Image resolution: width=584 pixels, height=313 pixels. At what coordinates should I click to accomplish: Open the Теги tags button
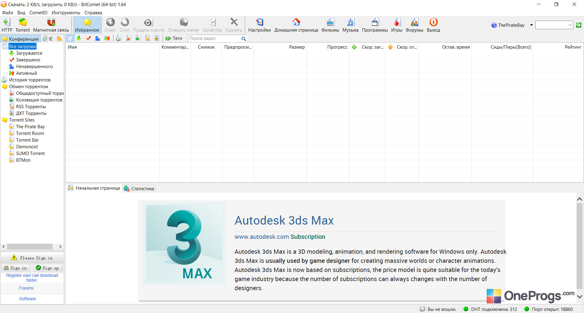[174, 38]
